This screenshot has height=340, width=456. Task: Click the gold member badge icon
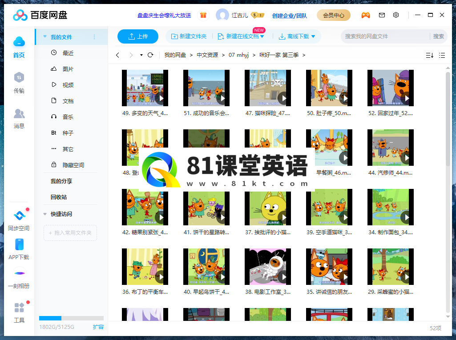click(258, 15)
